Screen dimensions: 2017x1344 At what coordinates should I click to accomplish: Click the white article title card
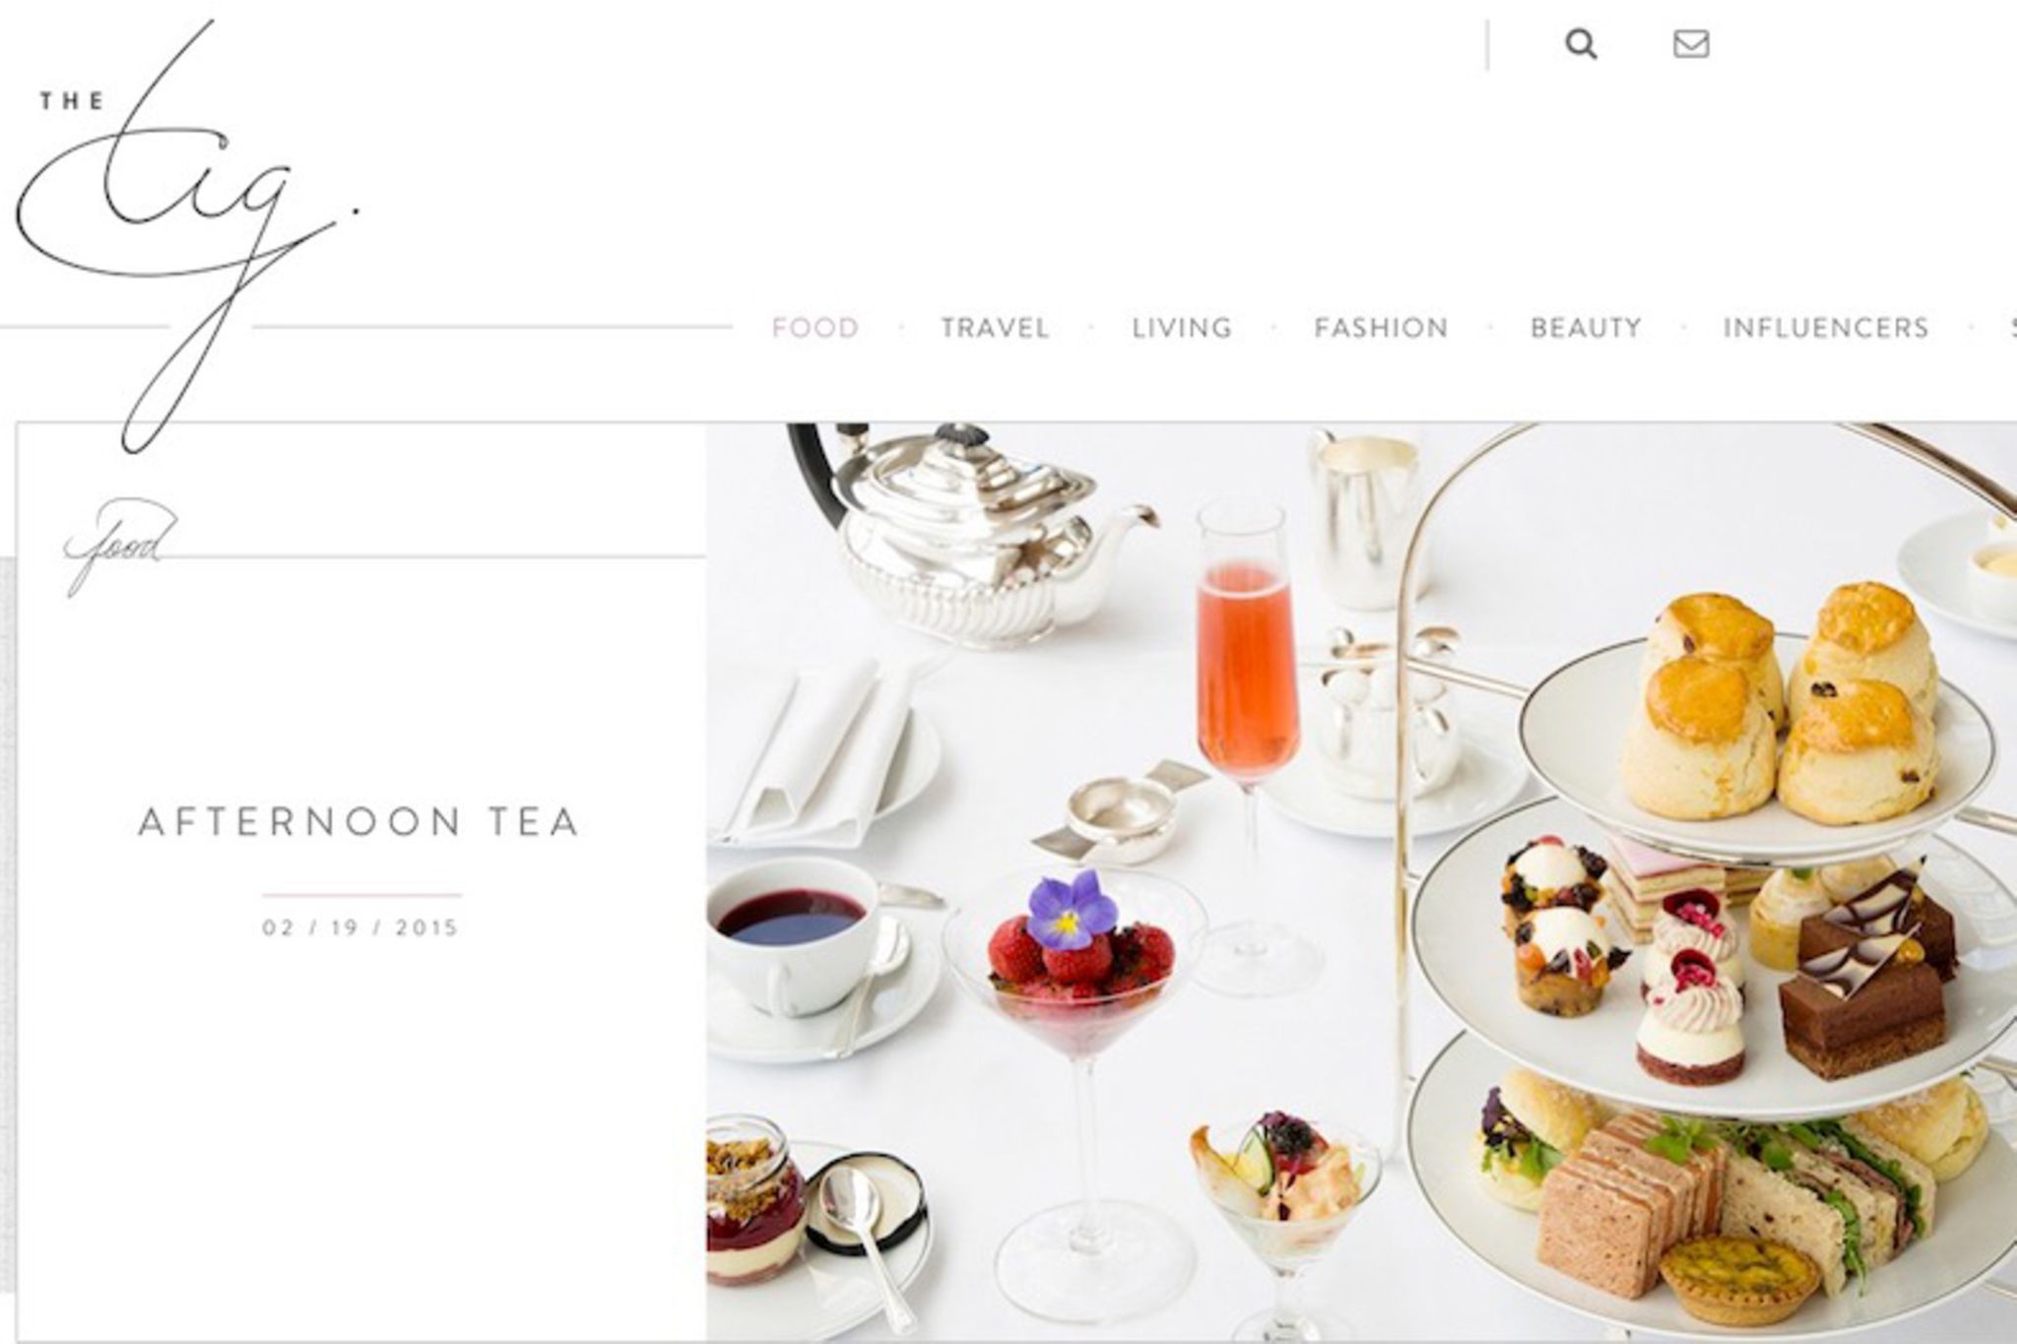361,882
